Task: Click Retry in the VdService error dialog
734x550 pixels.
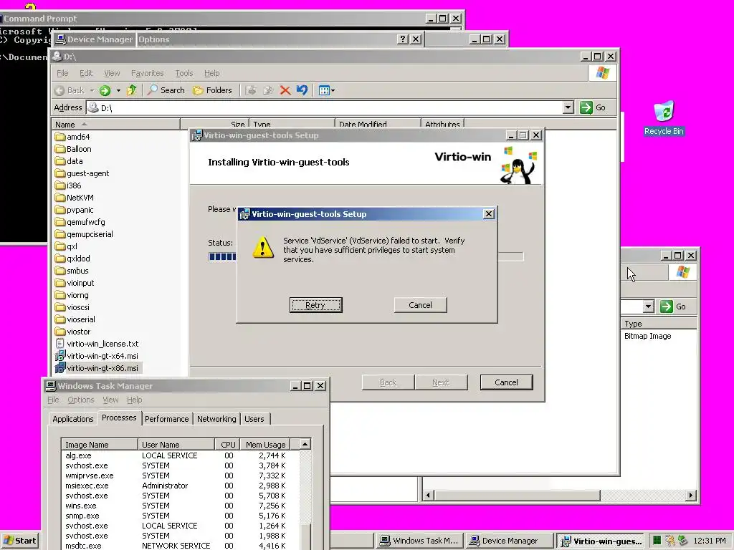Action: (315, 305)
